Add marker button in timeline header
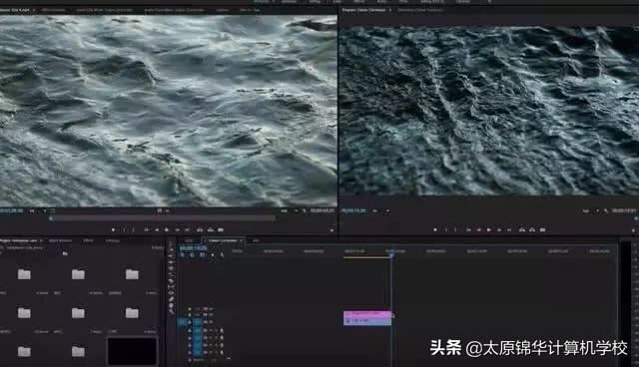The image size is (639, 367). coord(213,254)
